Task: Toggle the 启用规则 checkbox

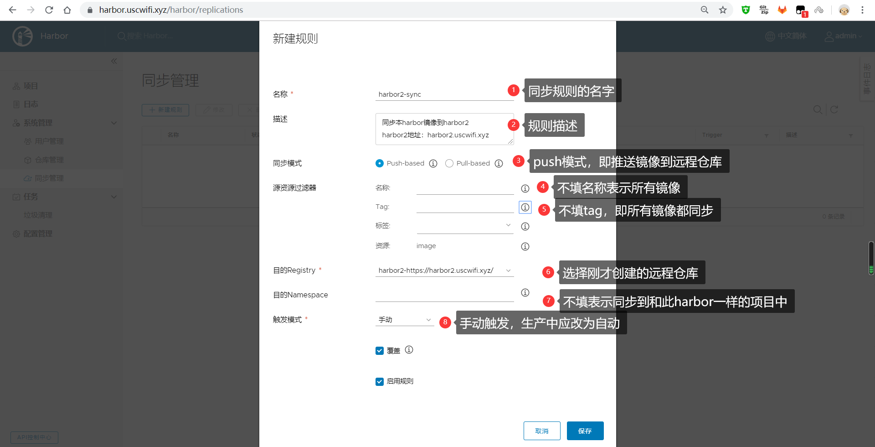Action: pos(379,382)
